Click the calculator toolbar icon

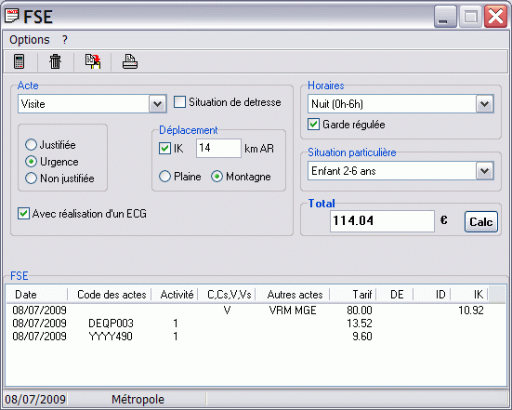click(x=20, y=61)
